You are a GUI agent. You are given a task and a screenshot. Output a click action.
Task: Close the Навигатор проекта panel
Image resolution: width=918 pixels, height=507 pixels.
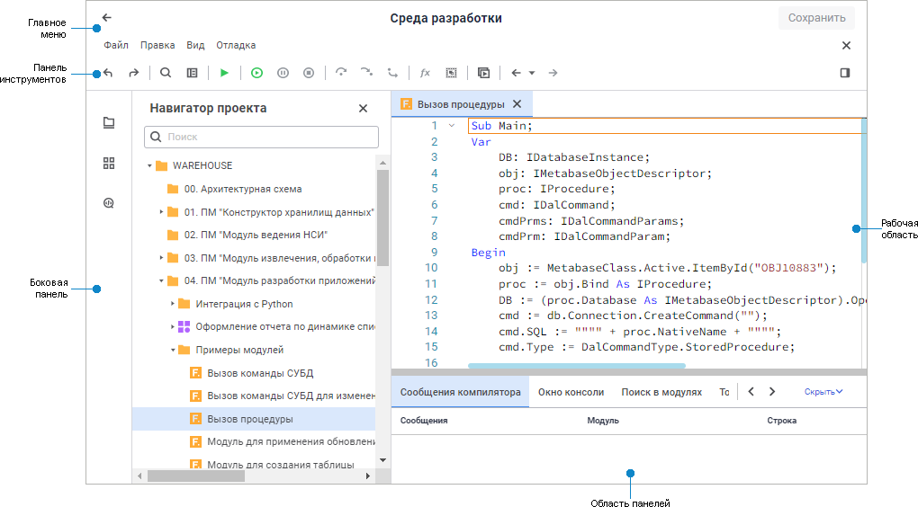click(363, 108)
